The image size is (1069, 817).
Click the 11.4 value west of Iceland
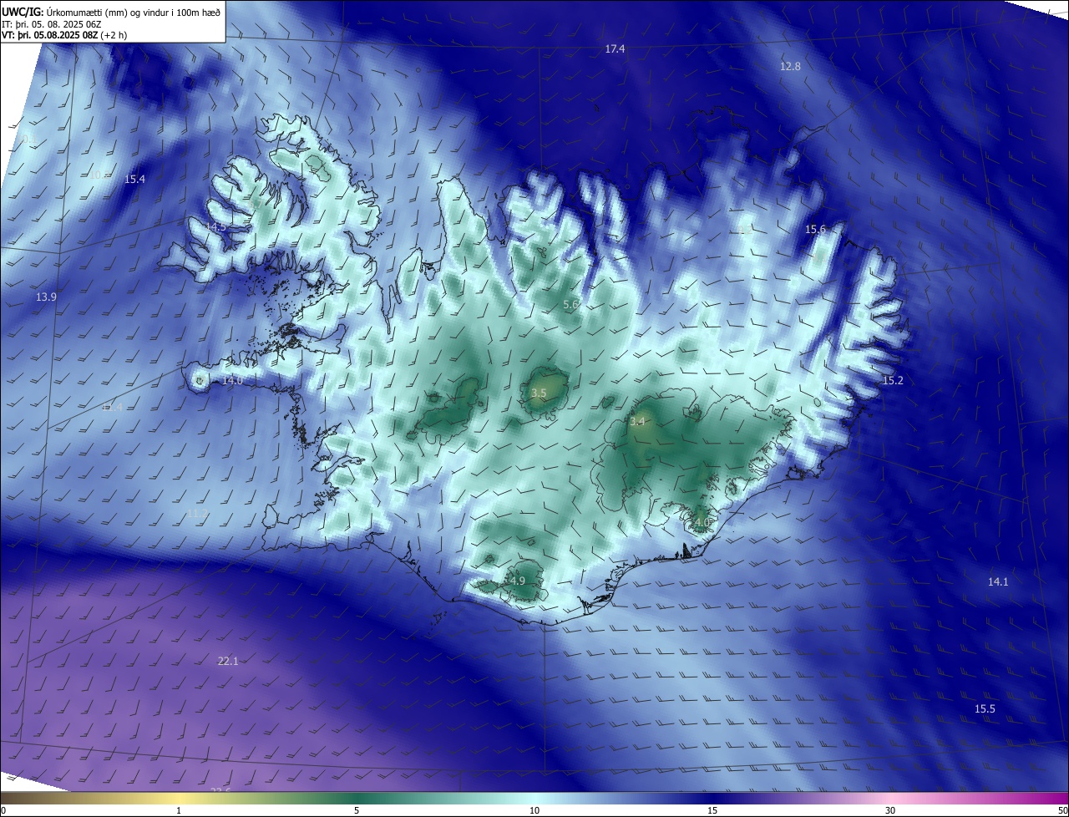[112, 408]
